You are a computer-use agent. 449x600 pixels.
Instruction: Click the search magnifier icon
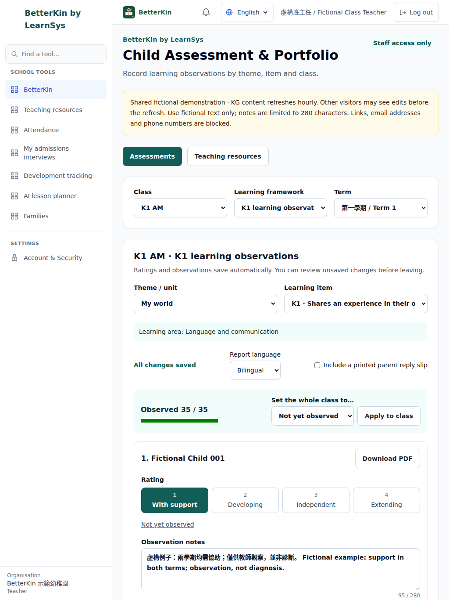tap(14, 54)
